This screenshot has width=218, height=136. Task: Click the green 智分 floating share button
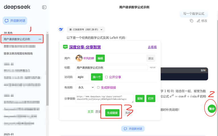tap(212, 108)
